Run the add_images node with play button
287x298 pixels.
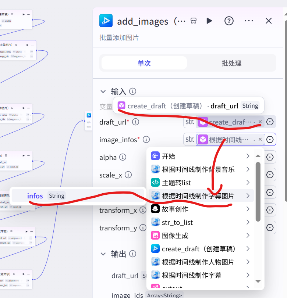tap(209, 21)
